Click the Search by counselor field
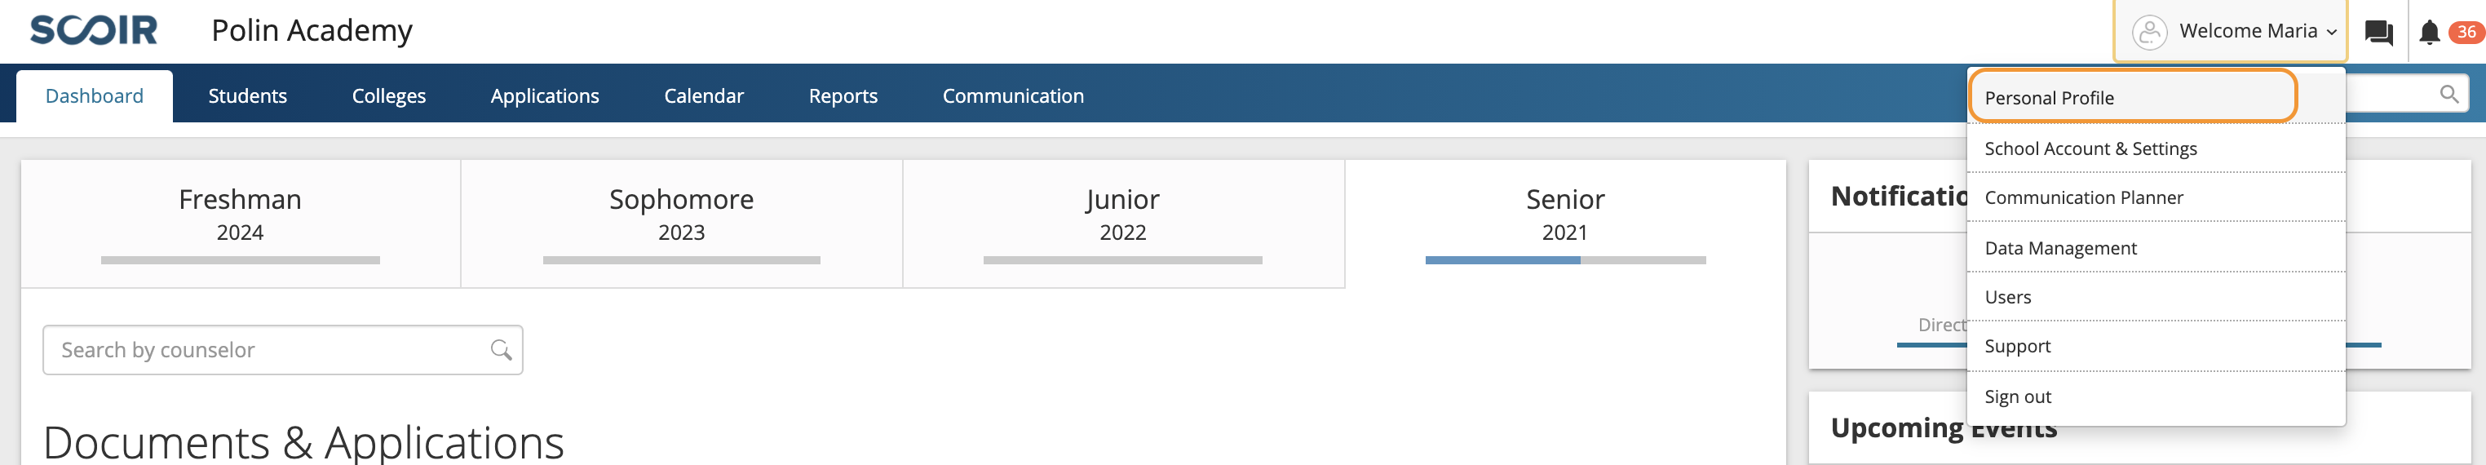Image resolution: width=2486 pixels, height=465 pixels. tap(282, 349)
